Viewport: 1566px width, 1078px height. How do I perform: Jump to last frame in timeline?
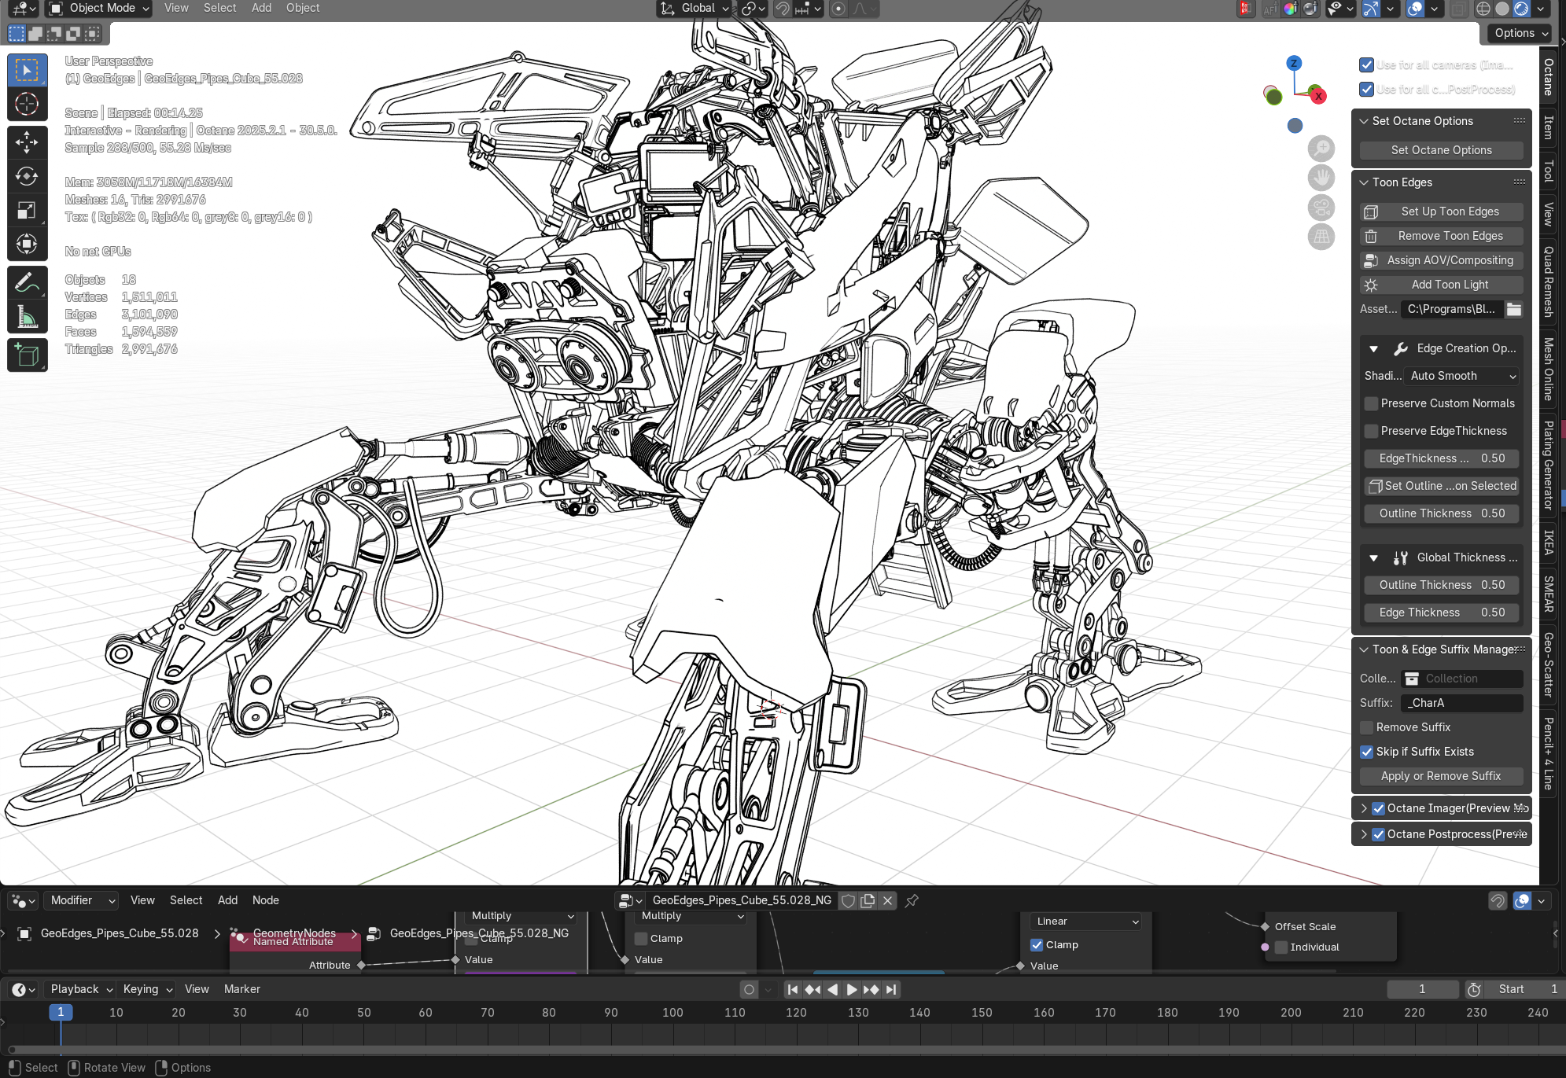click(891, 990)
